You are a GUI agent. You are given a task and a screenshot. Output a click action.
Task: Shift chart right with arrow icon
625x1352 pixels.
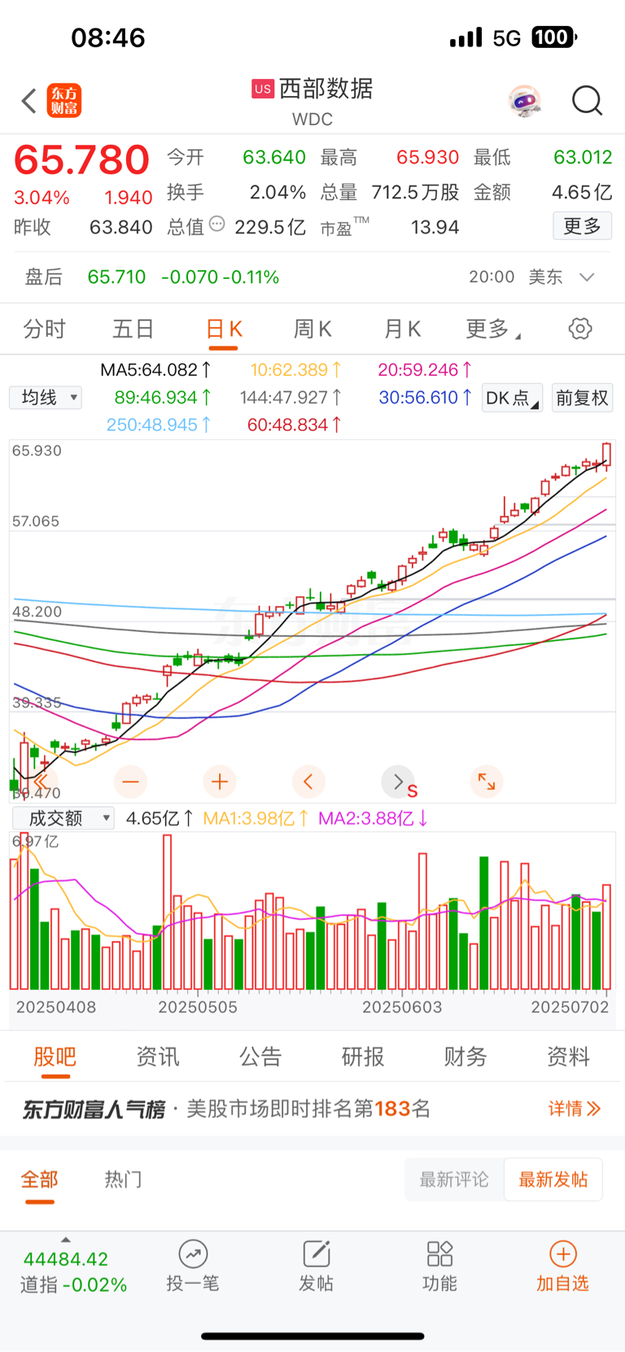(397, 782)
